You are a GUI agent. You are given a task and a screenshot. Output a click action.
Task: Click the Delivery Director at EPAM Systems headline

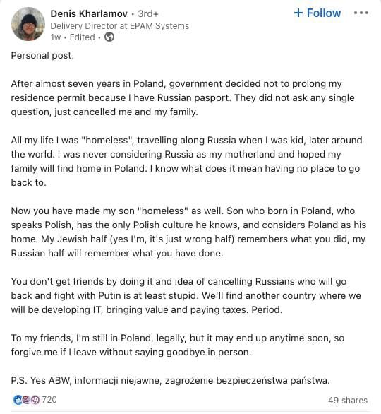click(120, 26)
